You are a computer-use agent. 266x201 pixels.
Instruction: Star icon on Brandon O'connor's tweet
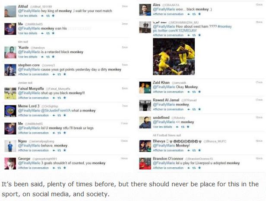click(x=200, y=167)
